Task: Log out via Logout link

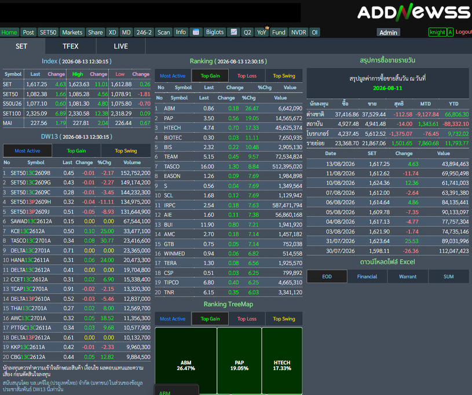Action: click(x=463, y=32)
